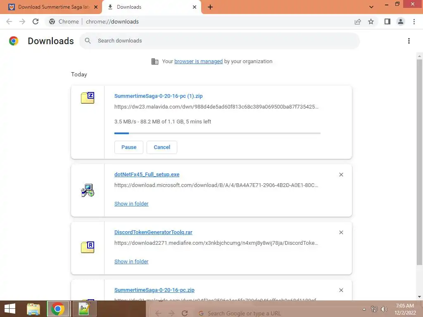Show dotNetFx45_Full_setup.exe in folder
Image resolution: width=423 pixels, height=317 pixels.
click(x=131, y=204)
